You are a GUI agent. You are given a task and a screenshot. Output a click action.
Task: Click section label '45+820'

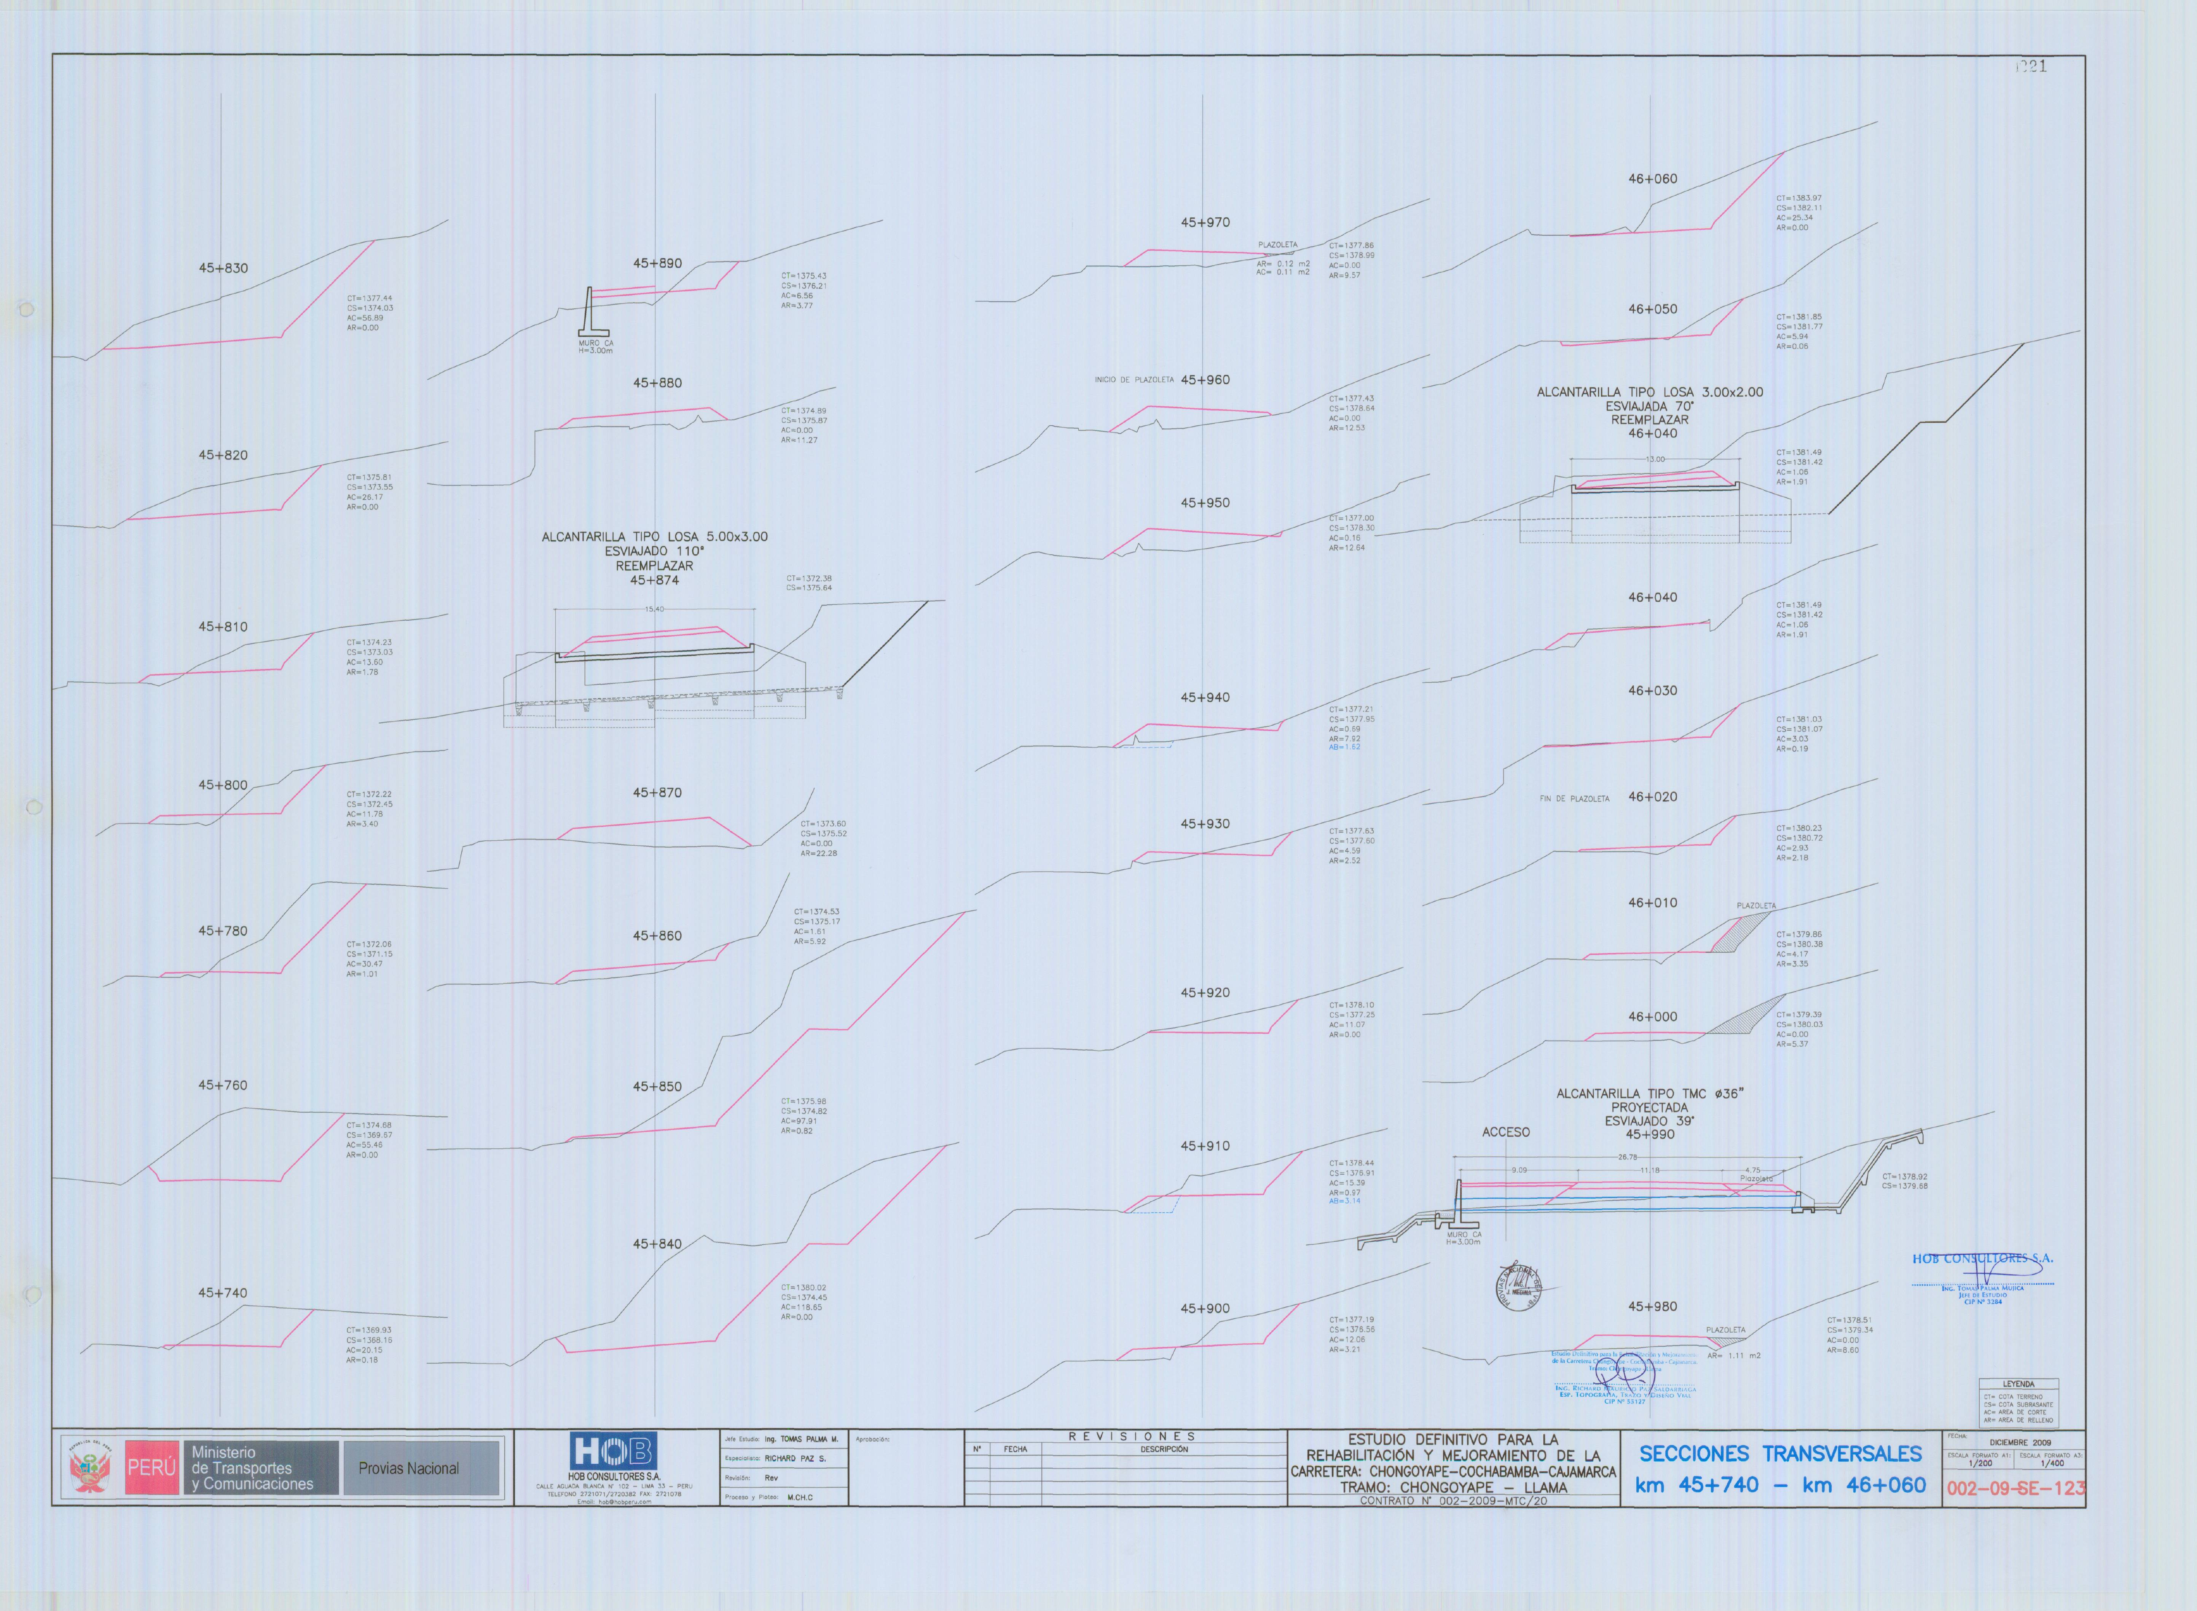223,455
